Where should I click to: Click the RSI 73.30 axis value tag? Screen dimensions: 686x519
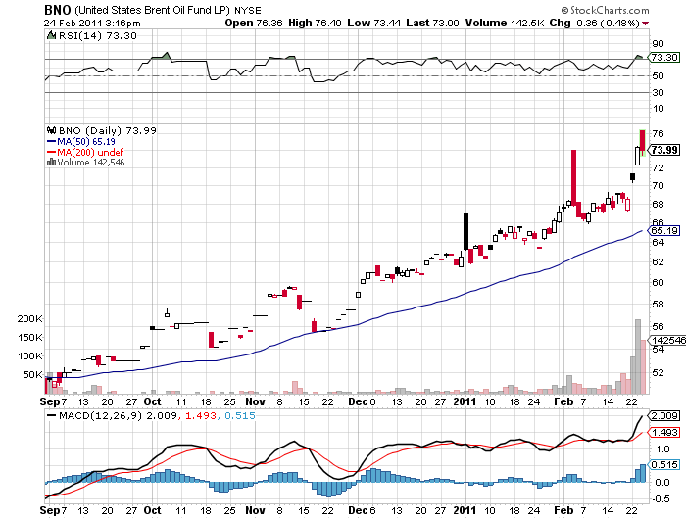click(664, 57)
